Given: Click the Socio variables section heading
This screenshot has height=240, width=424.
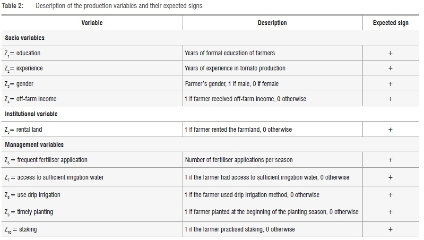Looking at the screenshot, I should (25, 38).
